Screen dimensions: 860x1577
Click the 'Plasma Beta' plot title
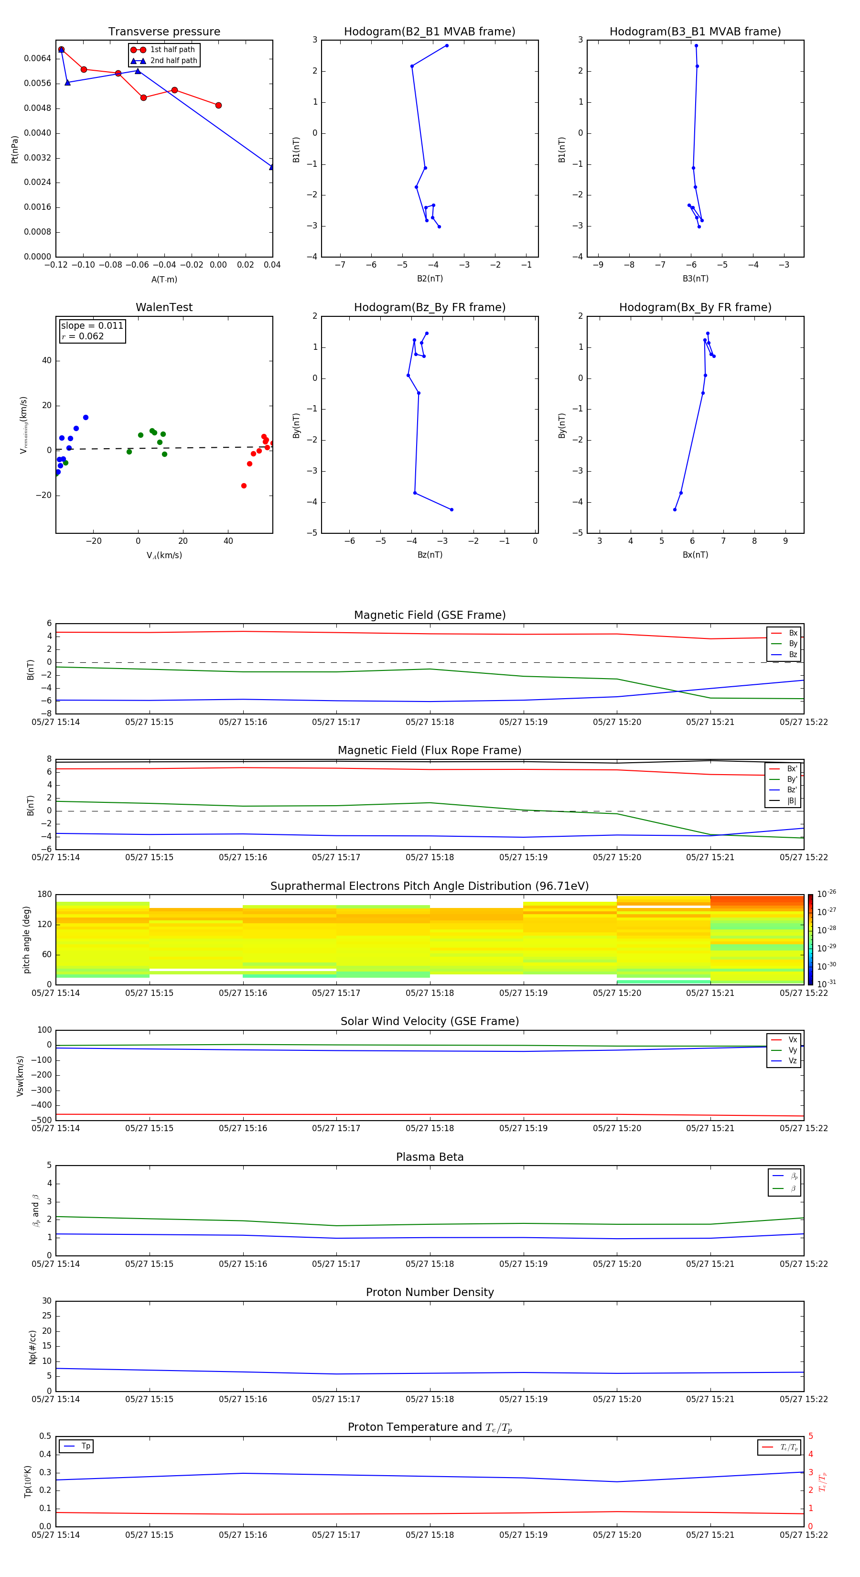click(x=430, y=1157)
